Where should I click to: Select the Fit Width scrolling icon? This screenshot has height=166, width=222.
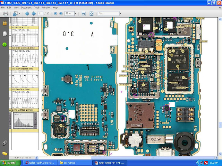pos(84,13)
